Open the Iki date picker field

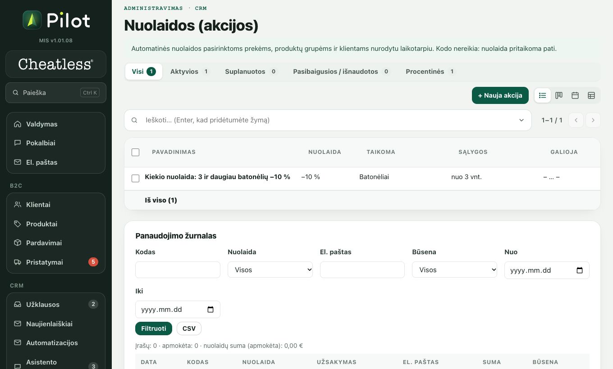click(178, 309)
